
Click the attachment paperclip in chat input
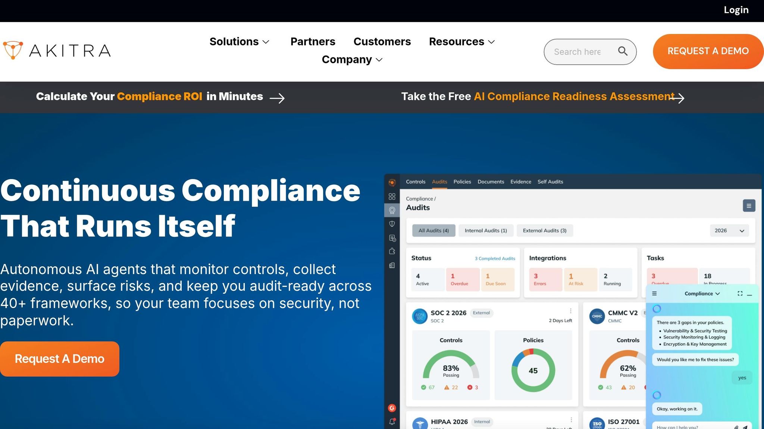tap(736, 427)
